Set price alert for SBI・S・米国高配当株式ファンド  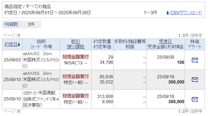click(195, 99)
